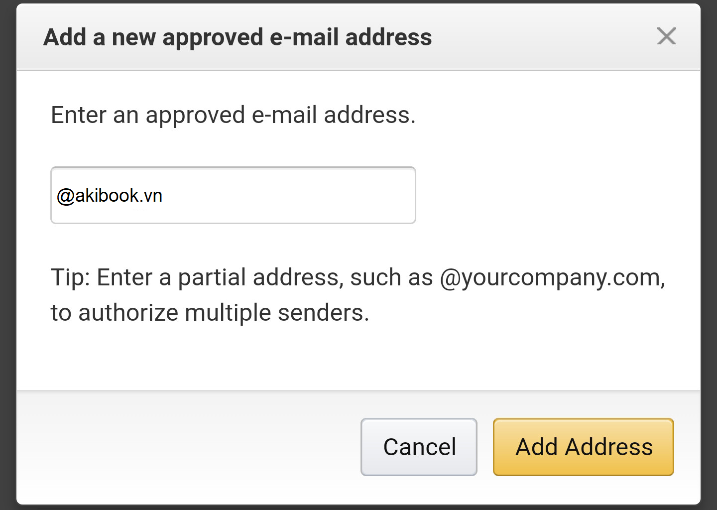The height and width of the screenshot is (510, 717).
Task: Click the word 'Tip:' in the hint text
Action: pyautogui.click(x=70, y=277)
